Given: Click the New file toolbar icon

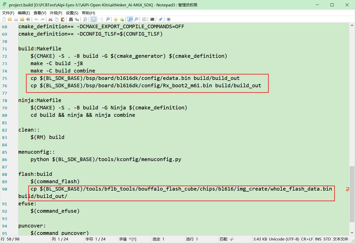Looking at the screenshot, I should (4, 19).
